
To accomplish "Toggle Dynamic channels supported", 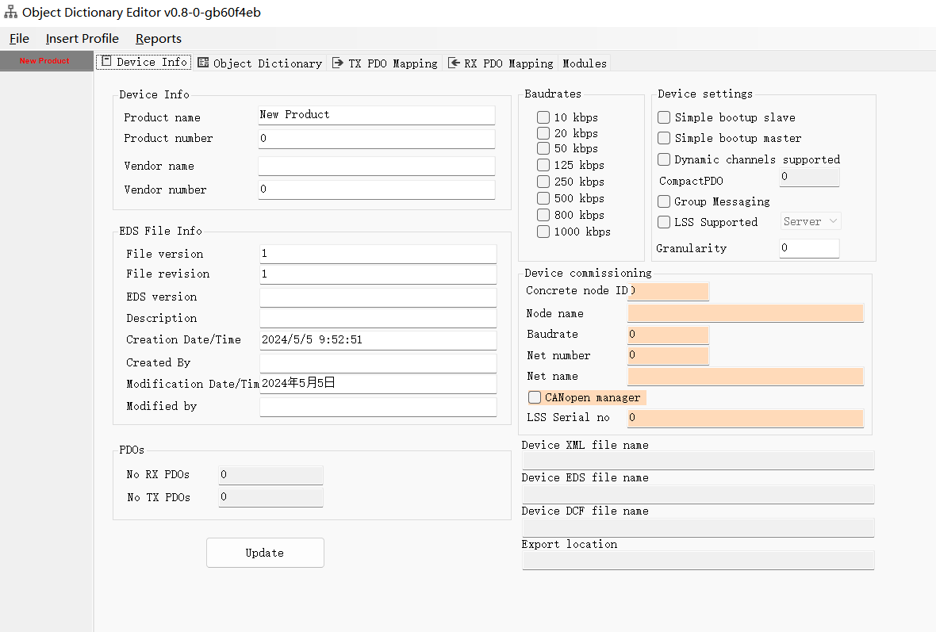I will pos(664,159).
